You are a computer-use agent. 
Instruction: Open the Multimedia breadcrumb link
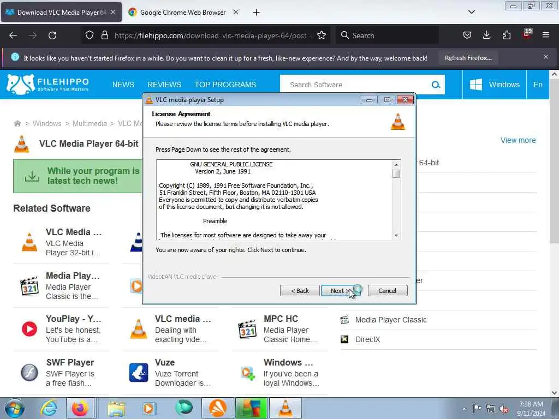pyautogui.click(x=90, y=124)
